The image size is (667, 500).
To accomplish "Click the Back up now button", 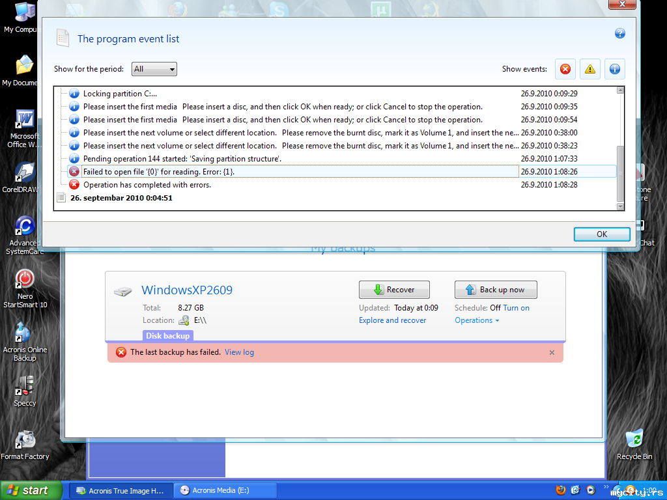I will 496,290.
